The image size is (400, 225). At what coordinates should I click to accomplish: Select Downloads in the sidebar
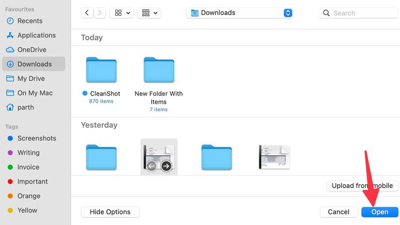[33, 64]
